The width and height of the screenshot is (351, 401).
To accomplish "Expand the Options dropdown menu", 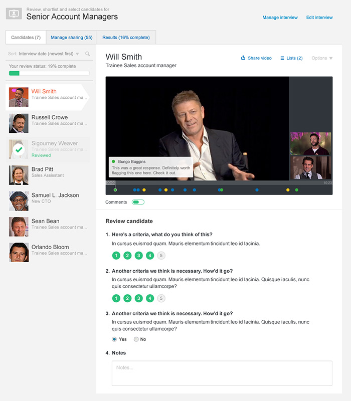I will (x=322, y=58).
